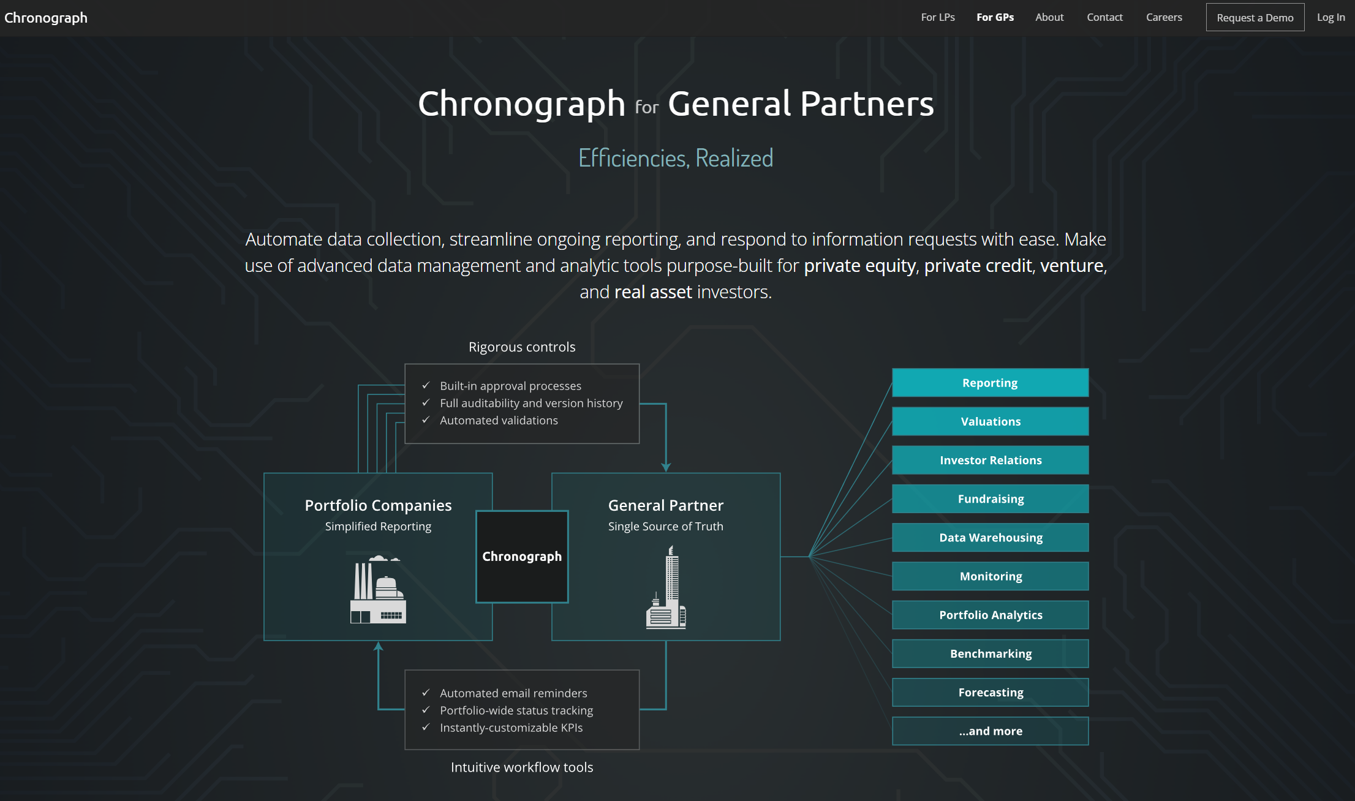This screenshot has height=801, width=1355.
Task: Select the Reporting feature box
Action: (x=990, y=383)
